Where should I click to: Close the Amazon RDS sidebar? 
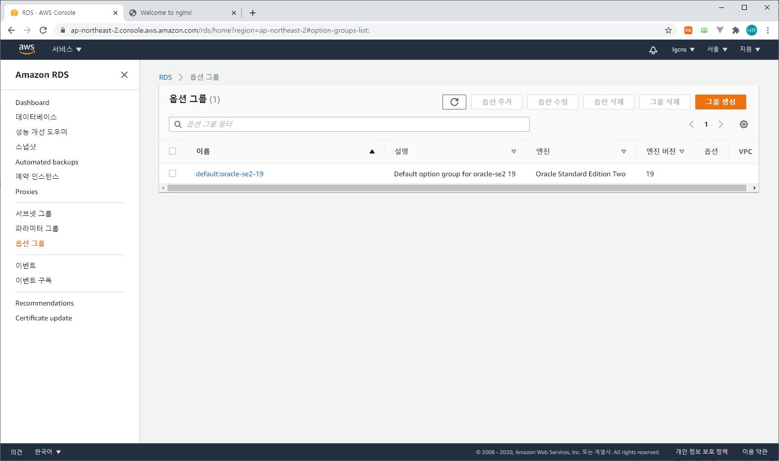(x=124, y=75)
